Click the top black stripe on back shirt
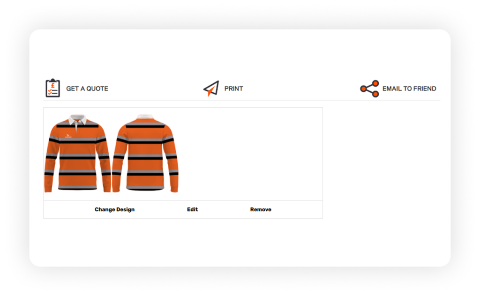The height and width of the screenshot is (296, 480). click(145, 126)
